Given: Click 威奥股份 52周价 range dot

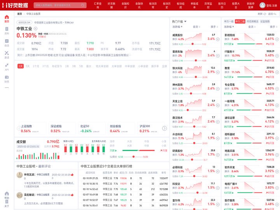Looking at the screenshot, I should (x=192, y=44).
